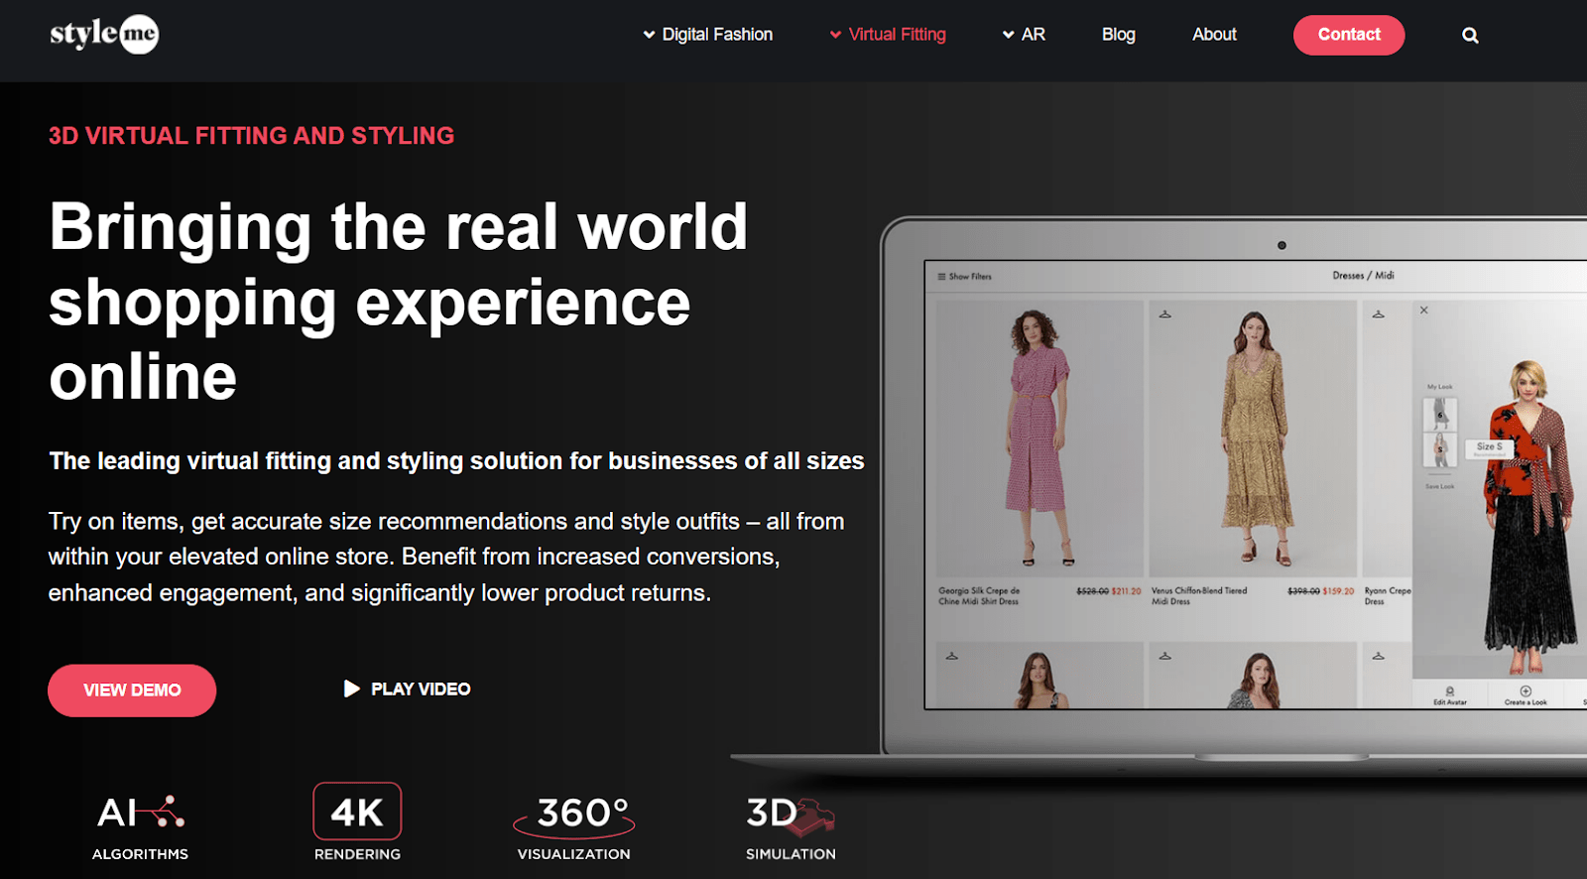Click the Contact button
The width and height of the screenshot is (1587, 879).
point(1349,35)
